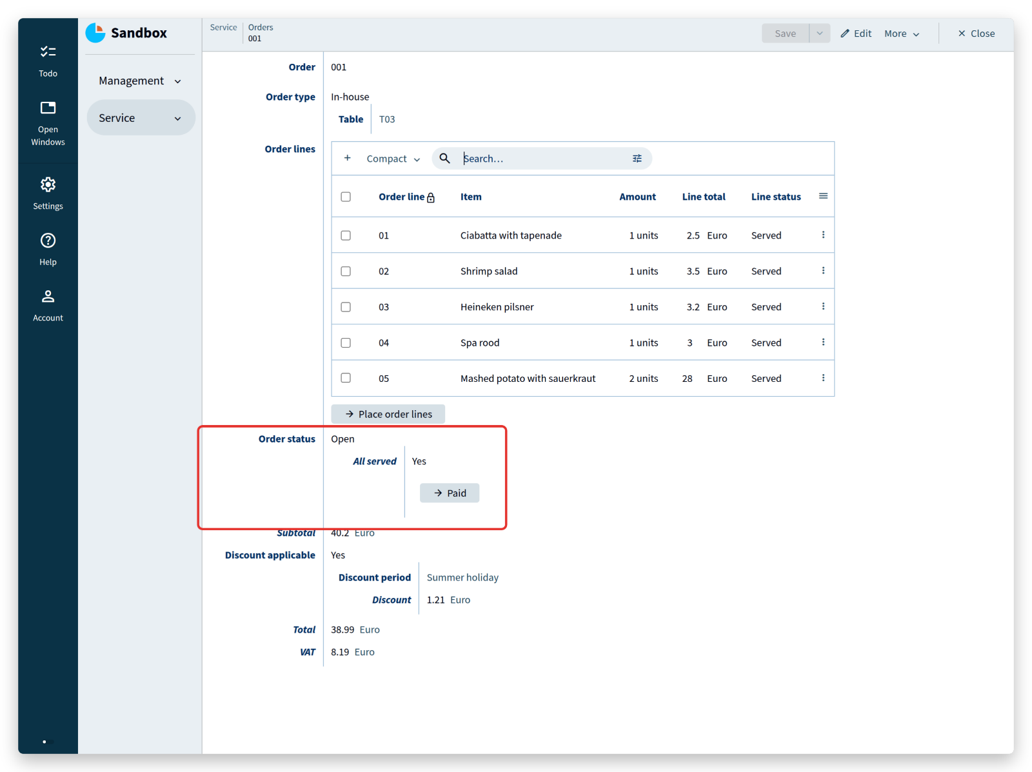
Task: Open the Compact view dropdown
Action: [x=393, y=159]
